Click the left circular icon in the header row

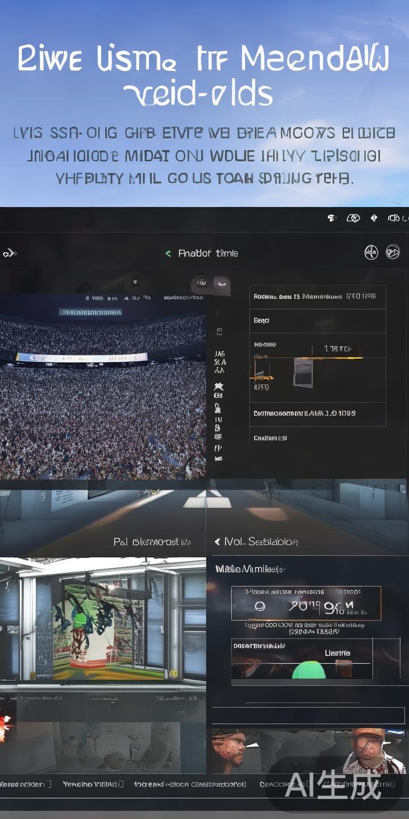[x=371, y=252]
